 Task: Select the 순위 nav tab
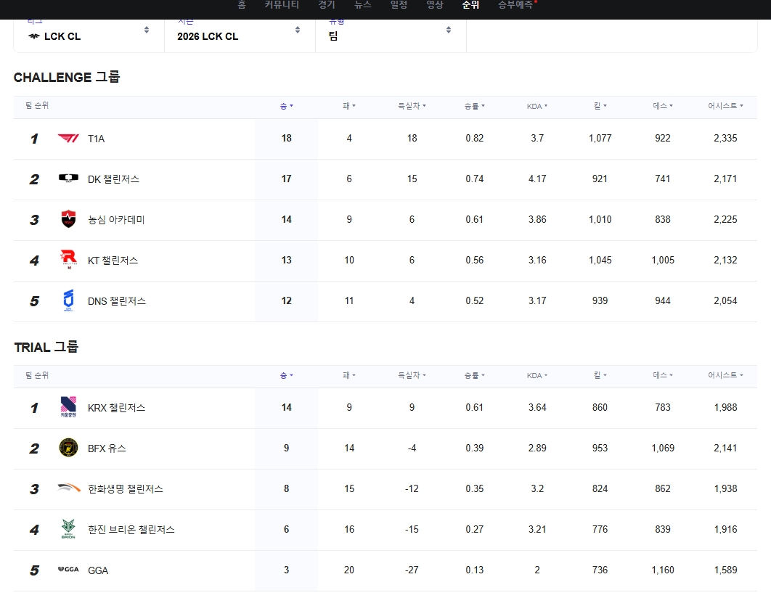pos(470,5)
